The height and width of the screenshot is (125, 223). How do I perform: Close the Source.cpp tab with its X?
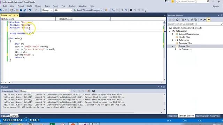click(17, 15)
